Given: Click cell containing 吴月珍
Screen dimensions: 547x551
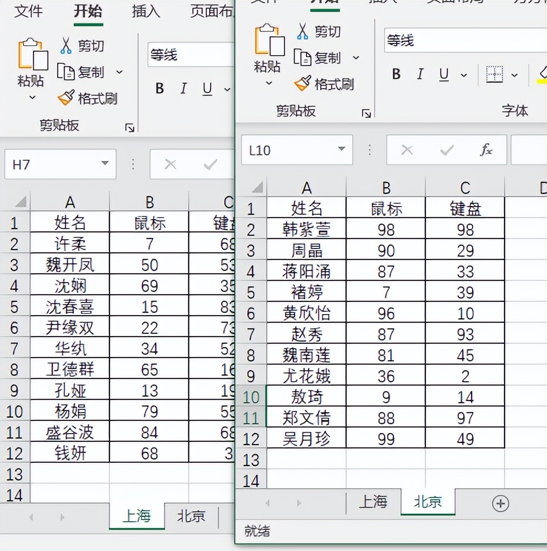Looking at the screenshot, I should (x=307, y=439).
